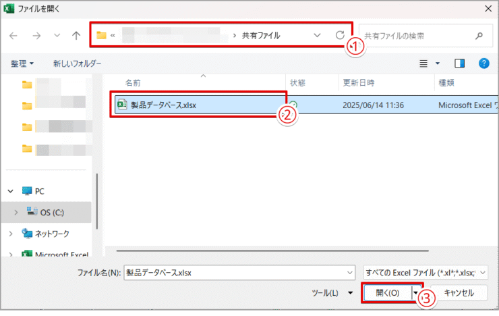Image resolution: width=499 pixels, height=316 pixels.
Task: Expand the address bar history dropdown
Action: 317,35
